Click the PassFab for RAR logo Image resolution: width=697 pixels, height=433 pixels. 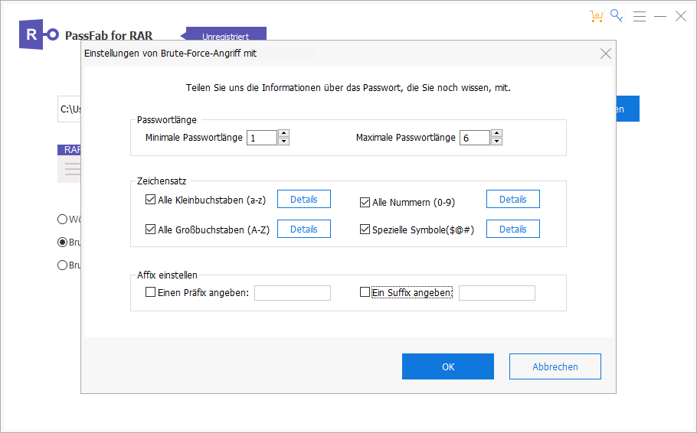40,34
